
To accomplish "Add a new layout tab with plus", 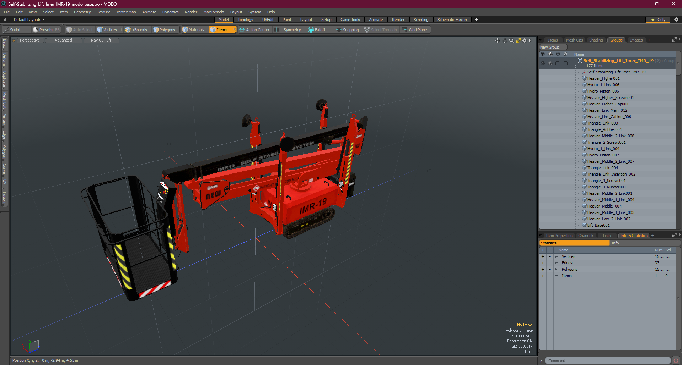I will [477, 20].
